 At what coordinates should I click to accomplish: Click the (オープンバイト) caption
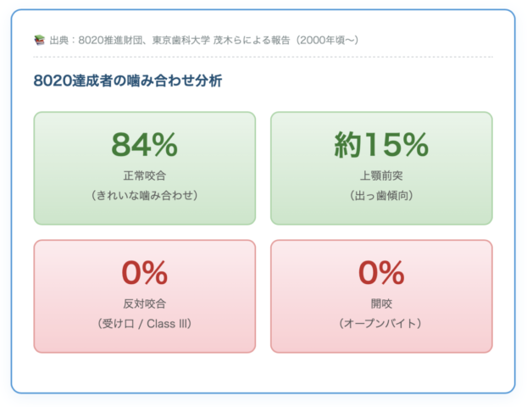(381, 323)
